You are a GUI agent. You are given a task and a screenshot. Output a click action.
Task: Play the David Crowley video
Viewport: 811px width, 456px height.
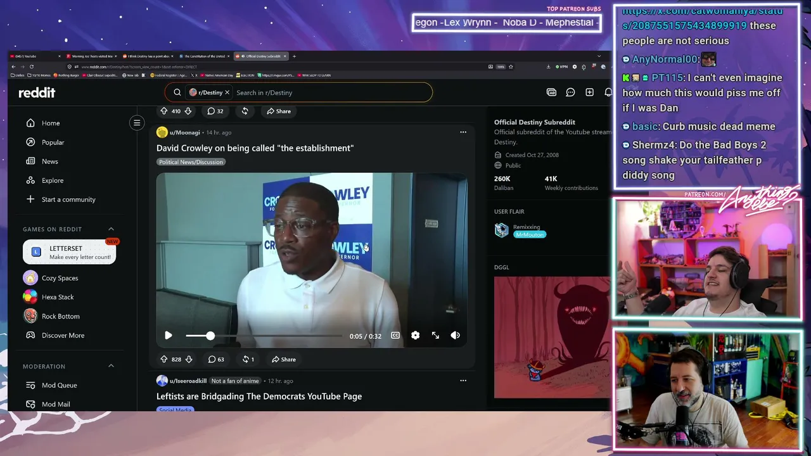[169, 336]
